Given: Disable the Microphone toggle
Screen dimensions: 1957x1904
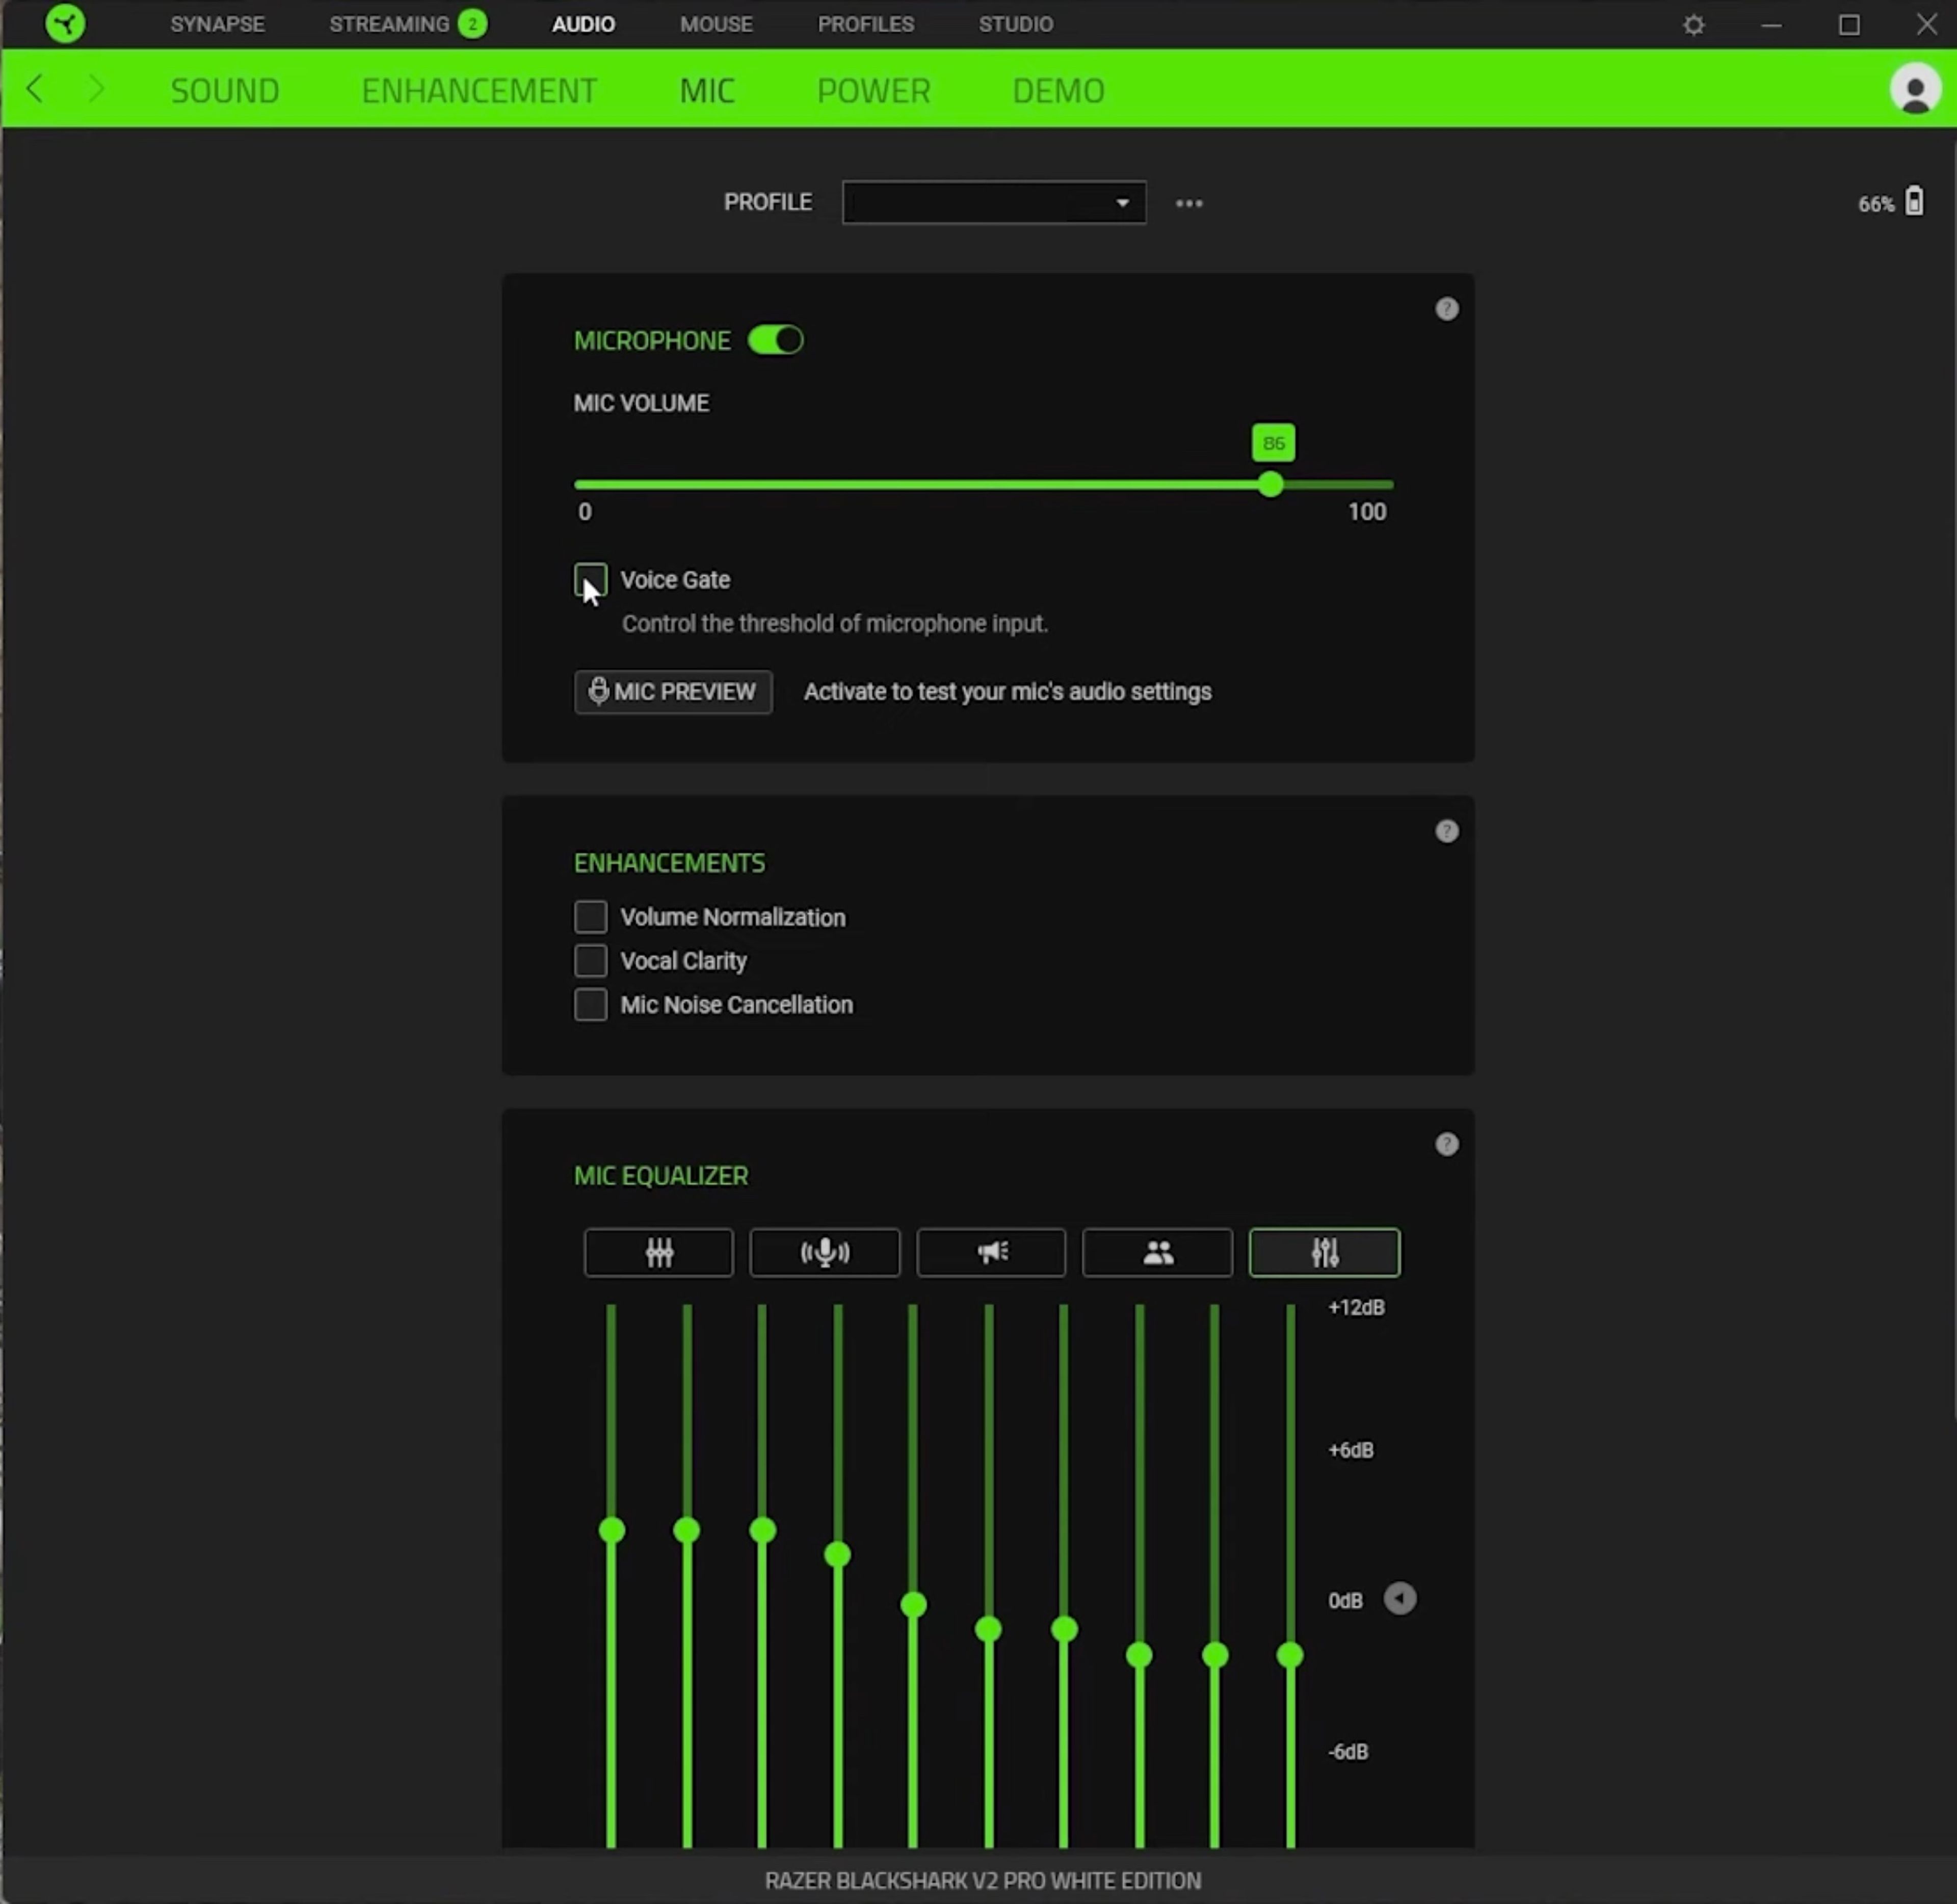Looking at the screenshot, I should point(775,340).
